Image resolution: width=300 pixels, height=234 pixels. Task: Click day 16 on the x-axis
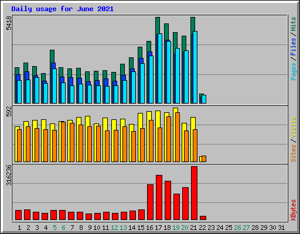point(149,228)
